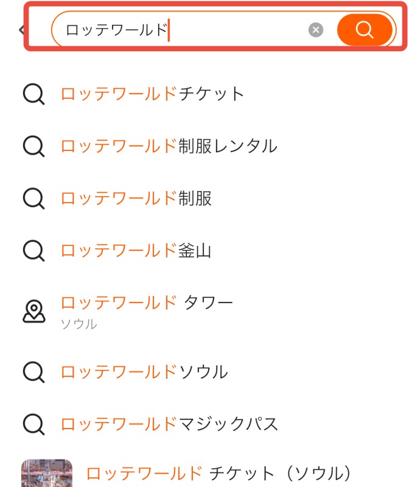Tap the magnifier icon beside 釜山 suggestion
This screenshot has width=418, height=487.
pyautogui.click(x=34, y=251)
